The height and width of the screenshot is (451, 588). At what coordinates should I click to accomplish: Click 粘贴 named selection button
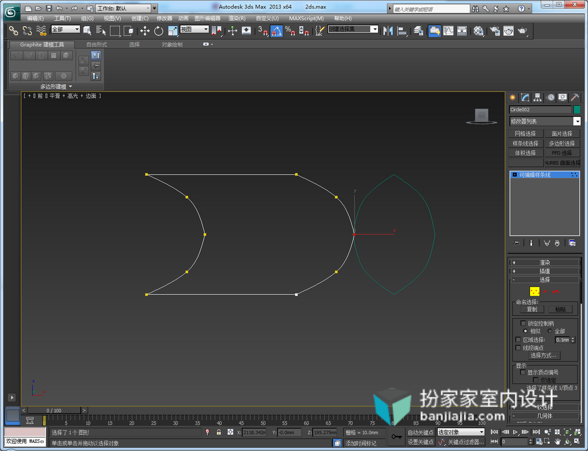coord(560,309)
